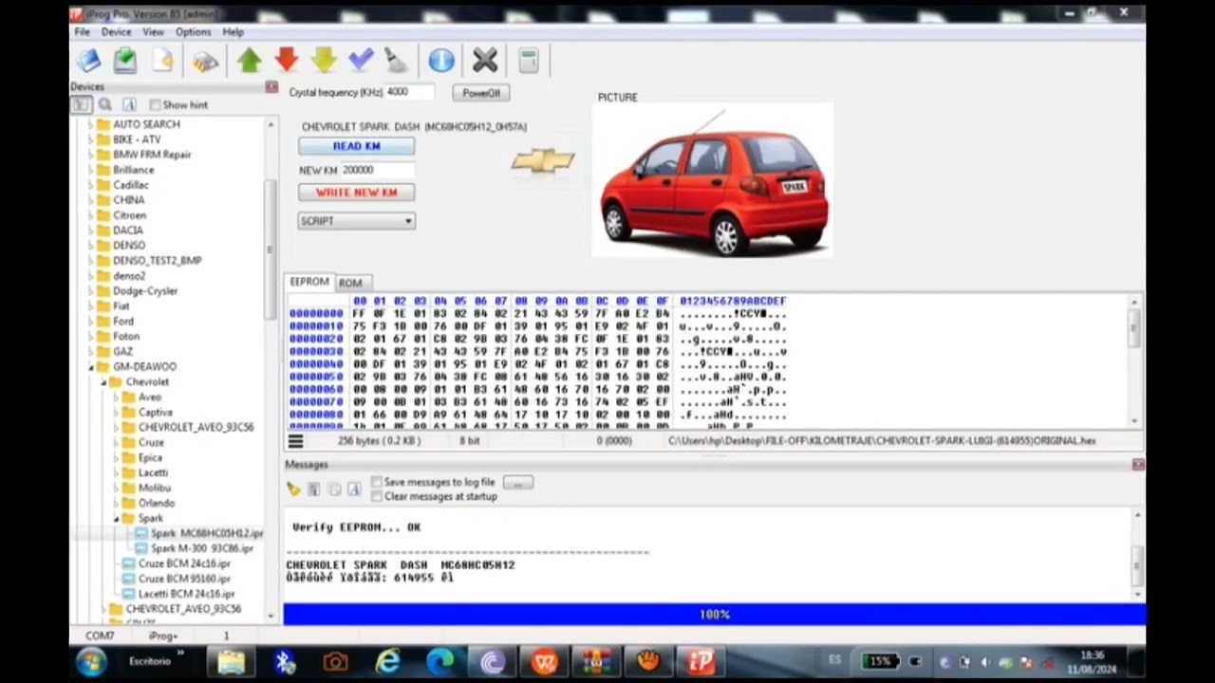Viewport: 1215px width, 683px height.
Task: Enable the Show hint checkbox
Action: [154, 105]
